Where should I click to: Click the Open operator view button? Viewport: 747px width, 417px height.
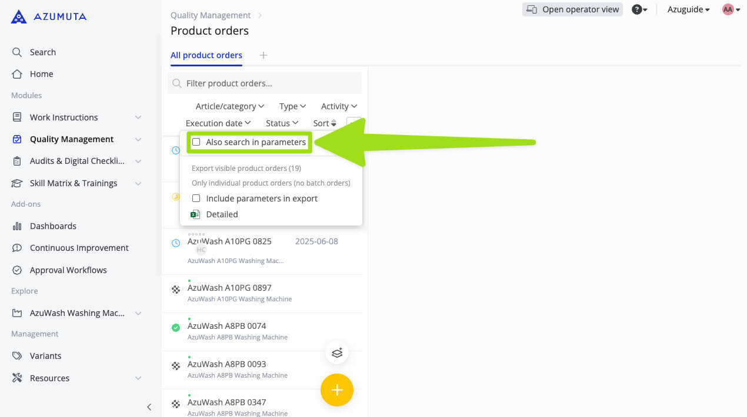tap(572, 9)
